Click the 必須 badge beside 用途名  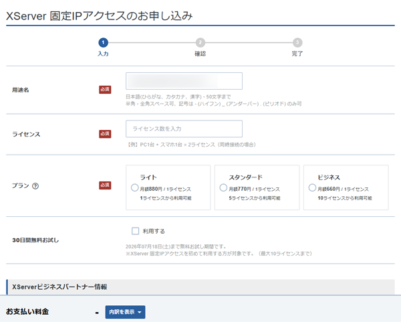tap(105, 90)
